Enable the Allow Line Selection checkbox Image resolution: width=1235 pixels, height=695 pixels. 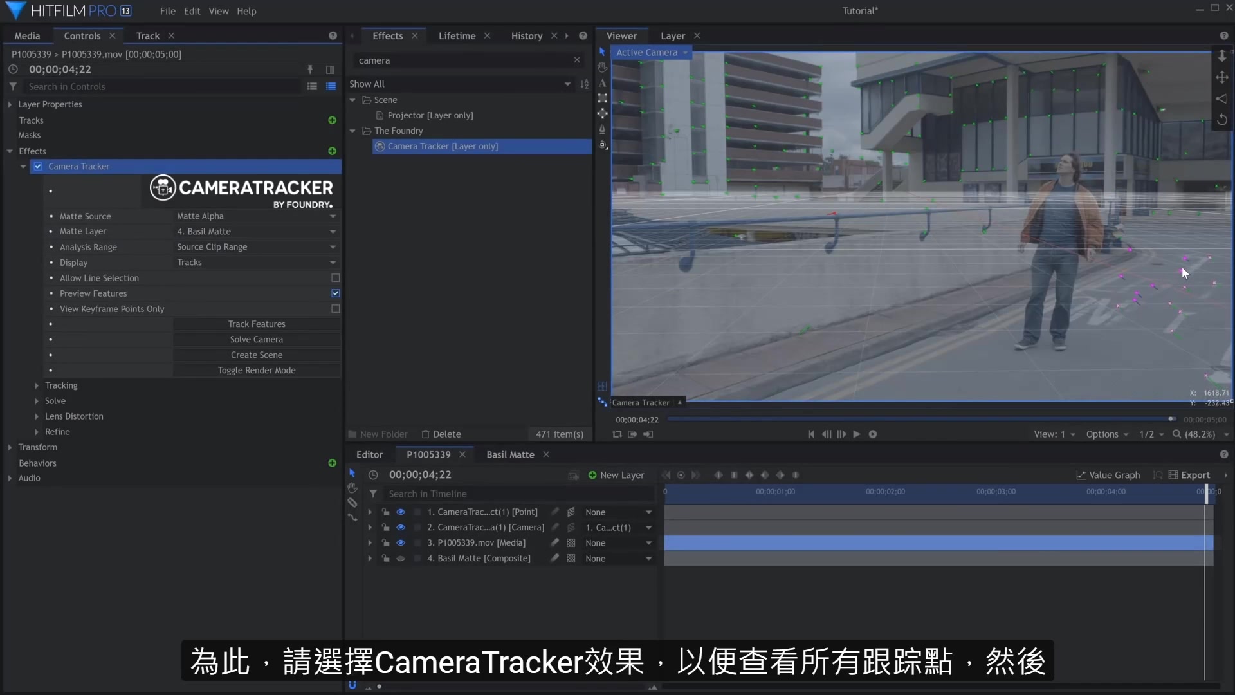[334, 277]
